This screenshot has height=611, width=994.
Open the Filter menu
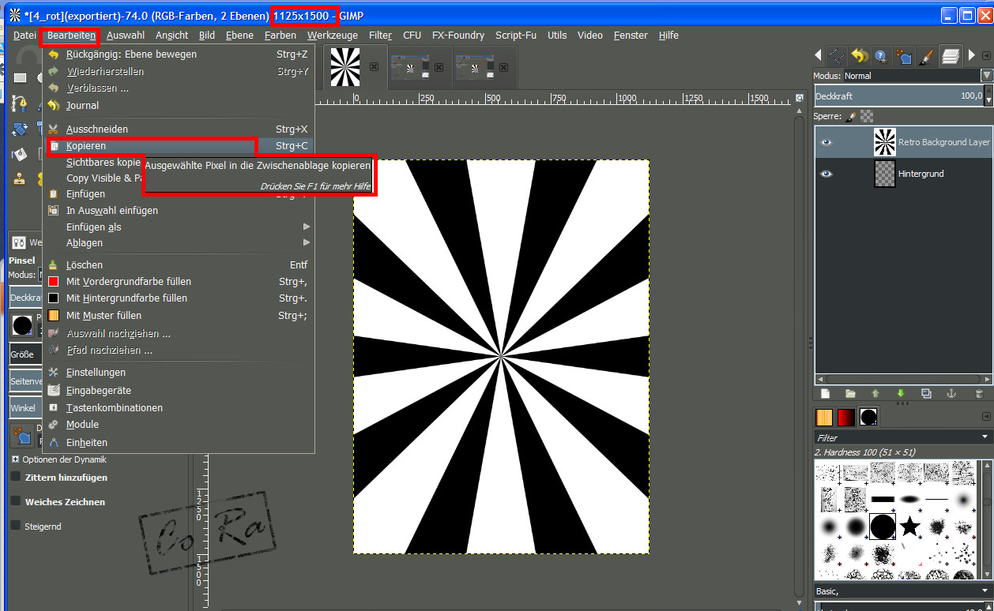pyautogui.click(x=380, y=36)
